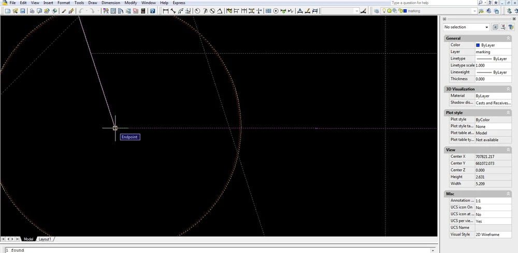Click the Undo arrow icon
Viewport: 518px width, 253px height.
[x=81, y=11]
